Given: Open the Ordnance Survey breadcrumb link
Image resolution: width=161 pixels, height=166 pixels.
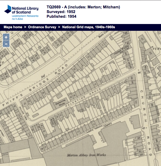Looking at the screenshot, I should (42, 27).
